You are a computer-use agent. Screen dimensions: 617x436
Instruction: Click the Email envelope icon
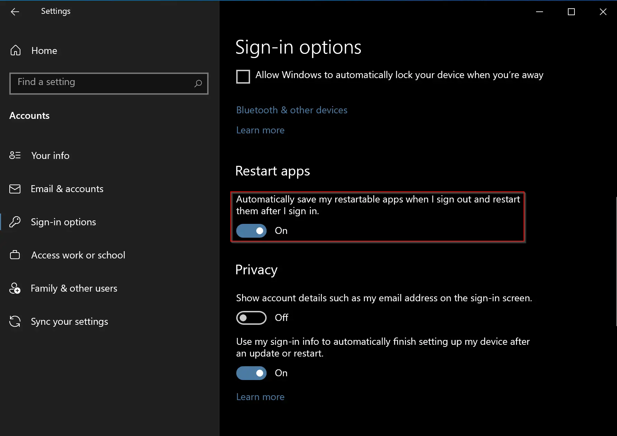click(x=15, y=189)
